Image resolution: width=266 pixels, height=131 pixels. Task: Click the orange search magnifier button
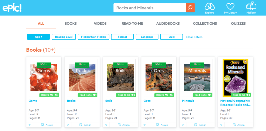190,8
